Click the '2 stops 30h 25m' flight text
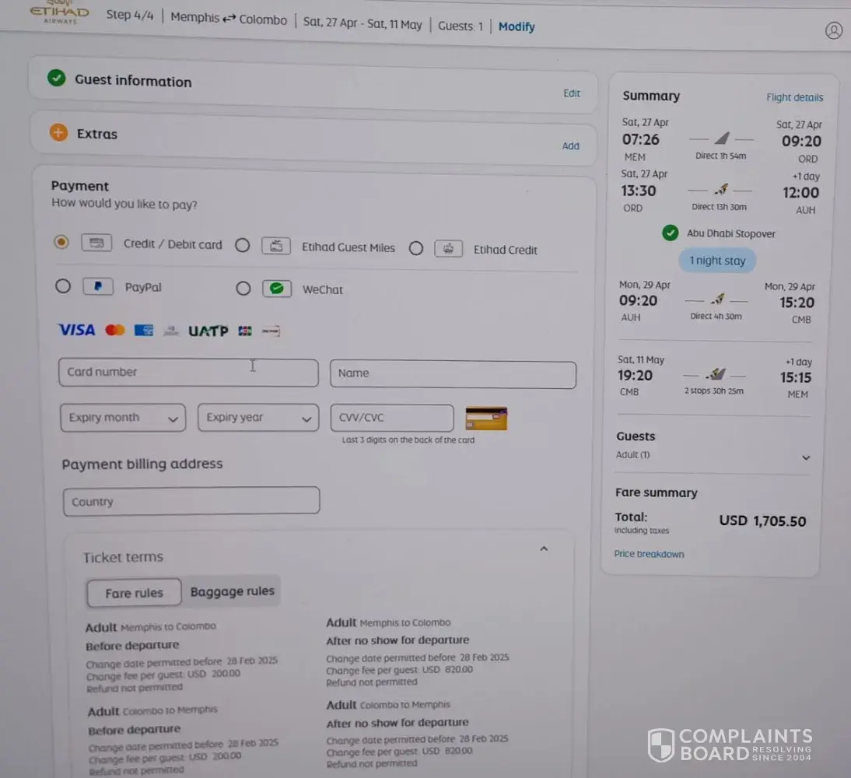 point(713,391)
